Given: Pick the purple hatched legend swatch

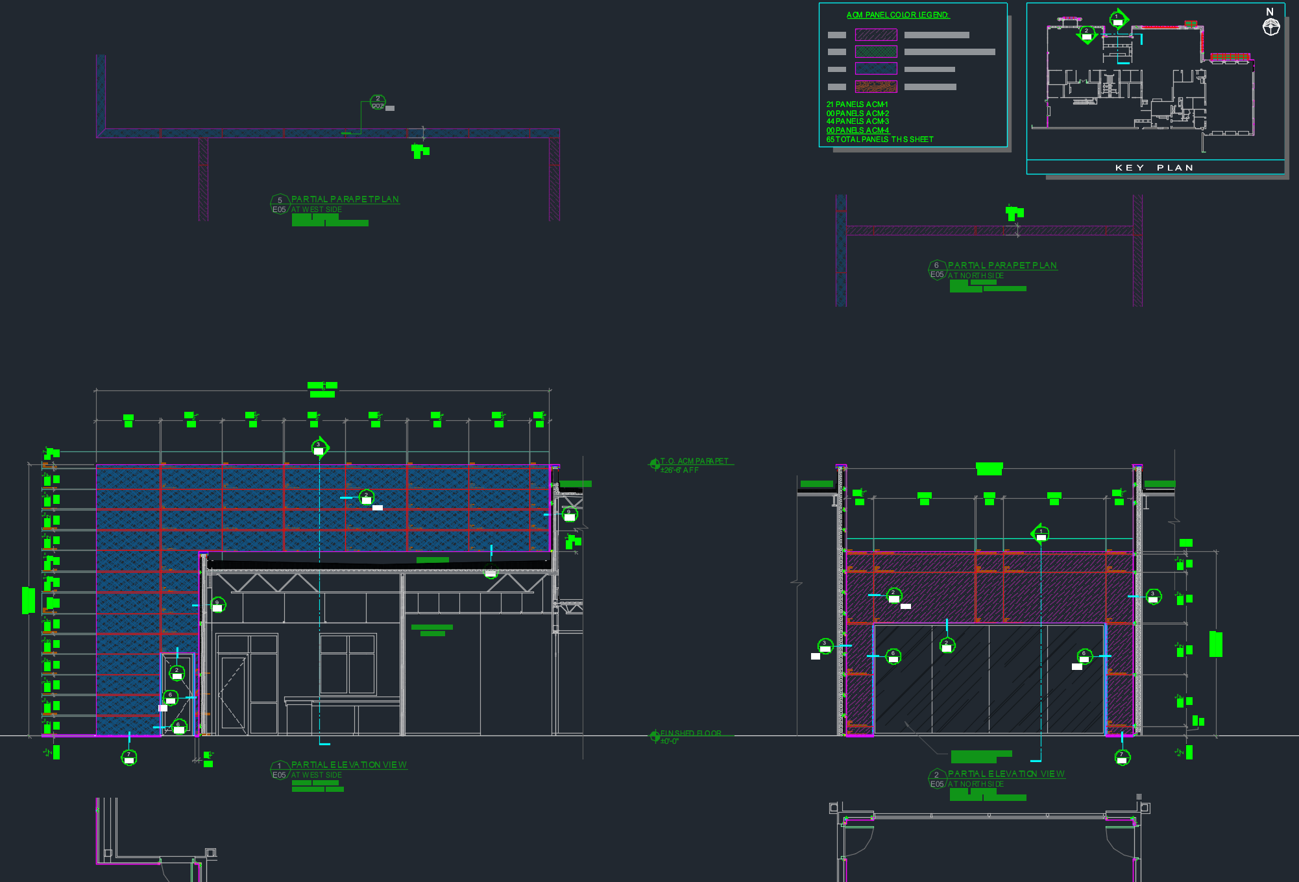Looking at the screenshot, I should click(876, 35).
